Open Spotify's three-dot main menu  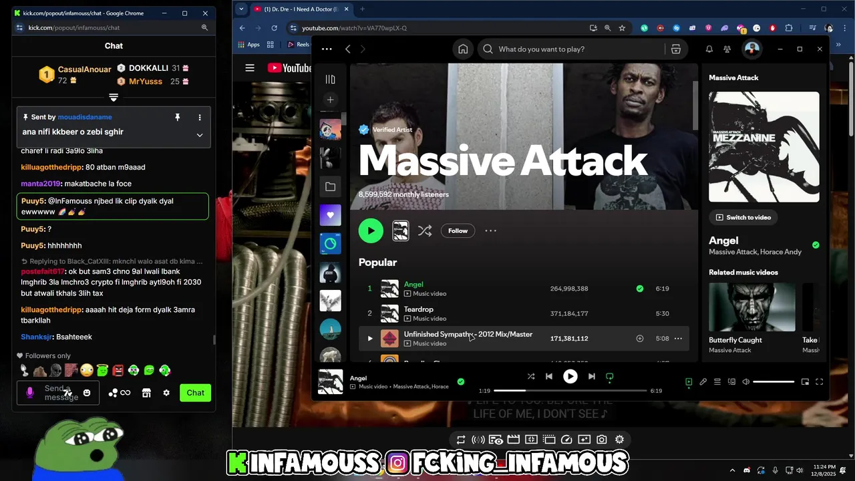coord(327,49)
